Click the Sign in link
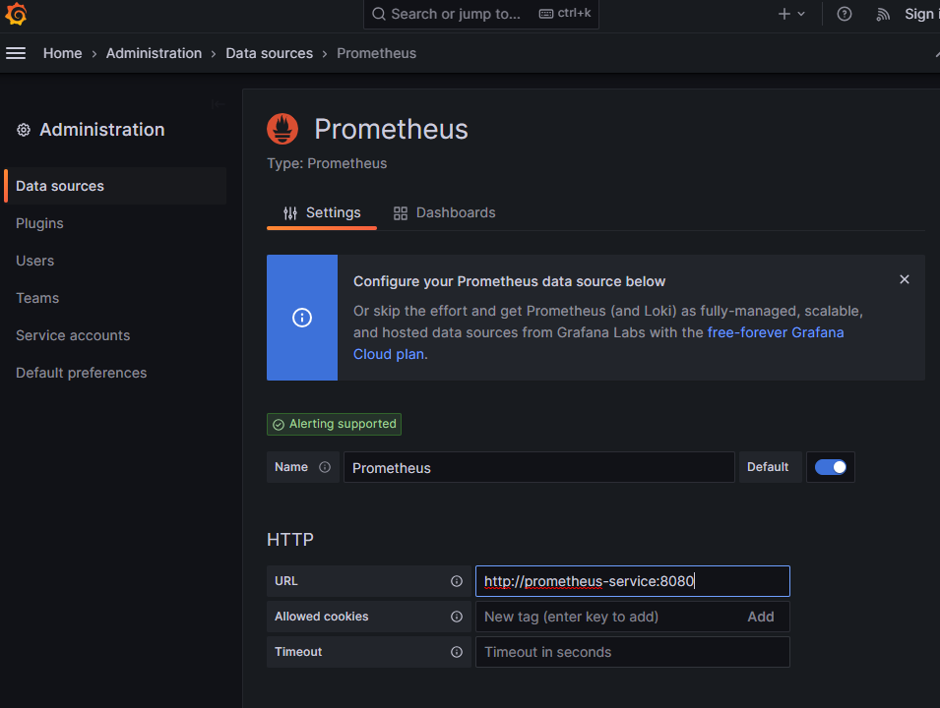The width and height of the screenshot is (940, 708). 922,14
